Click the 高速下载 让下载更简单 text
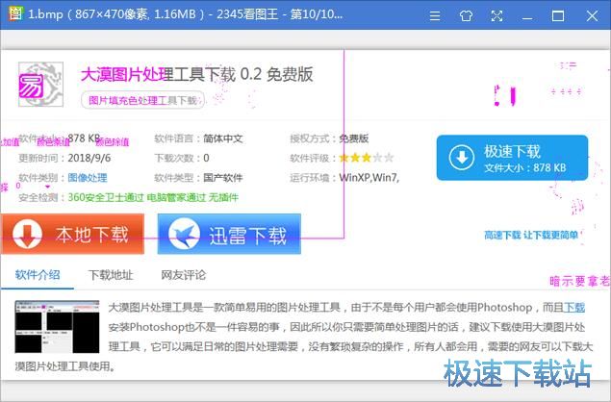The height and width of the screenshot is (402, 611). (x=531, y=235)
